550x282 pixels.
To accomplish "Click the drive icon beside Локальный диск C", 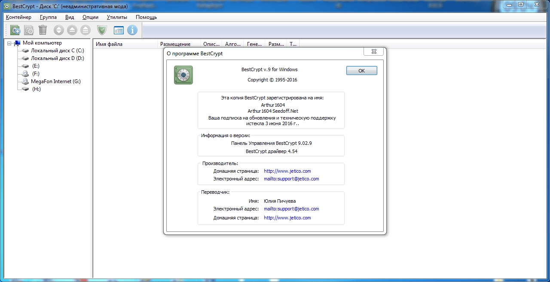I will (x=25, y=51).
